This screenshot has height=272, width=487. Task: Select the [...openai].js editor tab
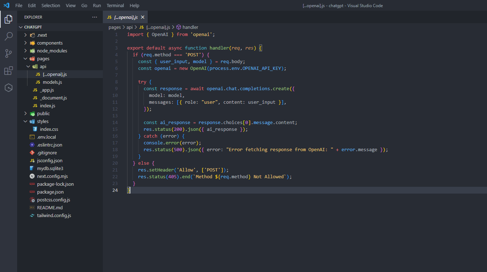pyautogui.click(x=125, y=17)
